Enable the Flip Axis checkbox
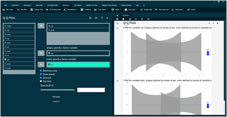The height and width of the screenshot is (117, 227). [x=41, y=81]
